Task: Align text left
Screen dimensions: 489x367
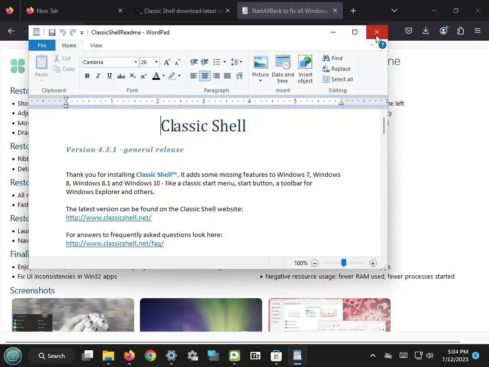Action: pyautogui.click(x=194, y=76)
